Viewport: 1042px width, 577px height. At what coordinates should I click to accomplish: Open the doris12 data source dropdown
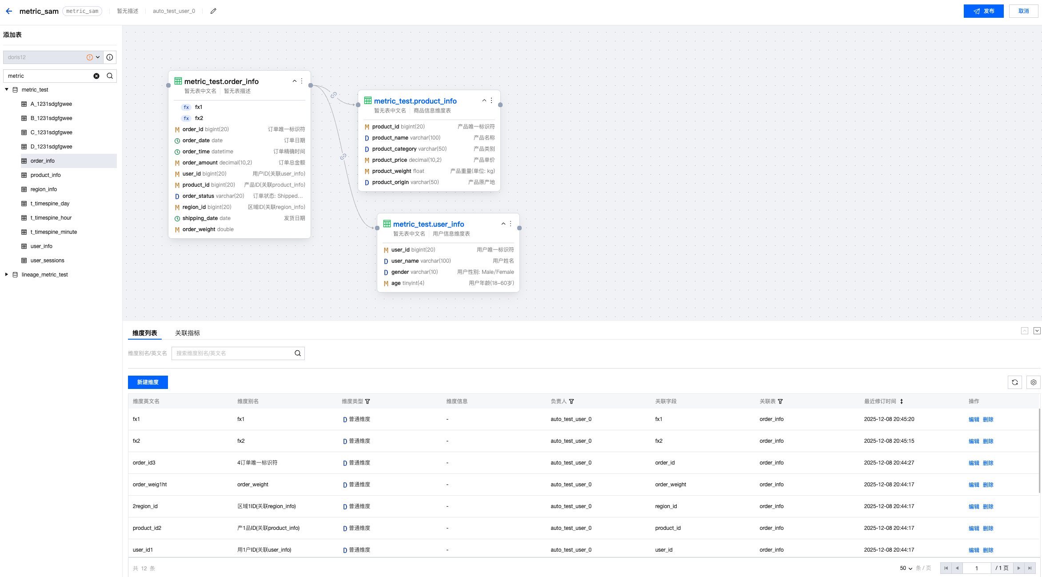(x=98, y=57)
